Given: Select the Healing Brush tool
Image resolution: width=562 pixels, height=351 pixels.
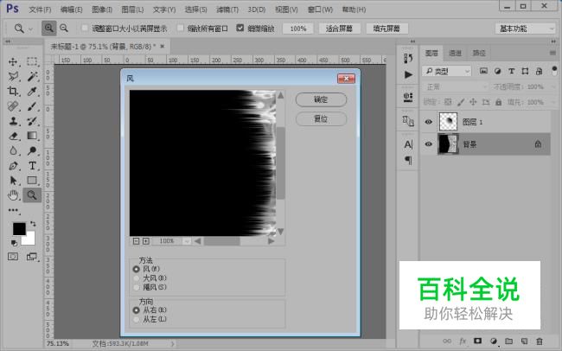Looking at the screenshot, I should 13,106.
